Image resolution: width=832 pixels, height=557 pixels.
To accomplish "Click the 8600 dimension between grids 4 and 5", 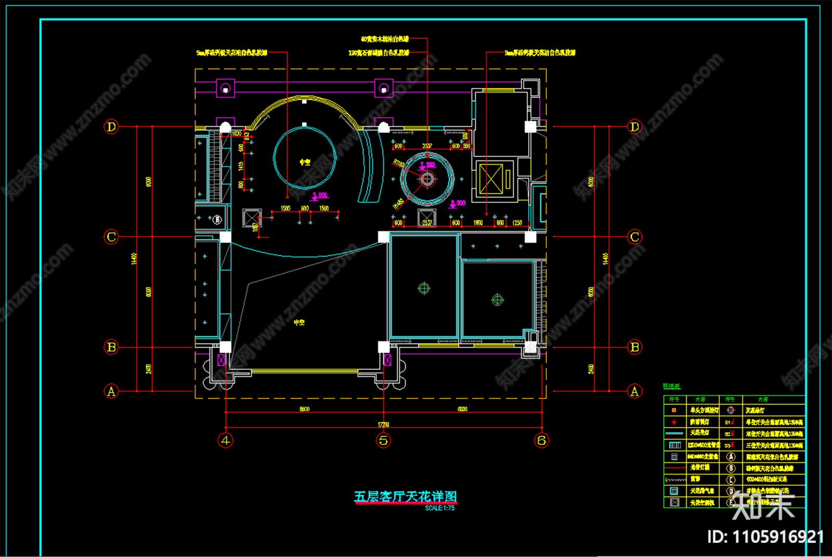I will [x=304, y=409].
